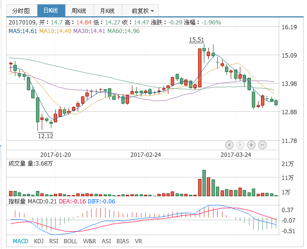Open the 前复权 dropdown
The width and height of the screenshot is (307, 249).
(x=143, y=10)
